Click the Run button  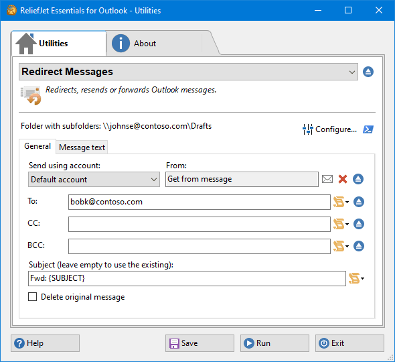[274, 343]
